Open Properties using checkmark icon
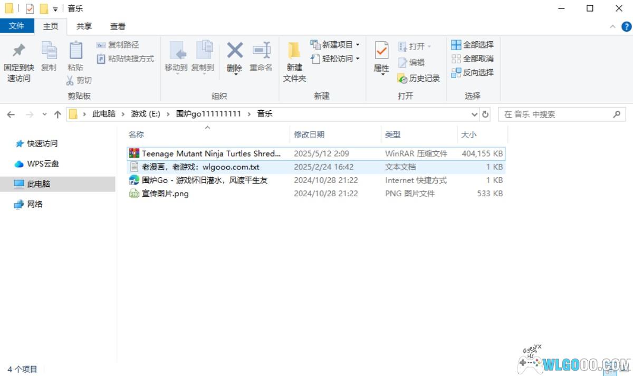 coord(381,51)
